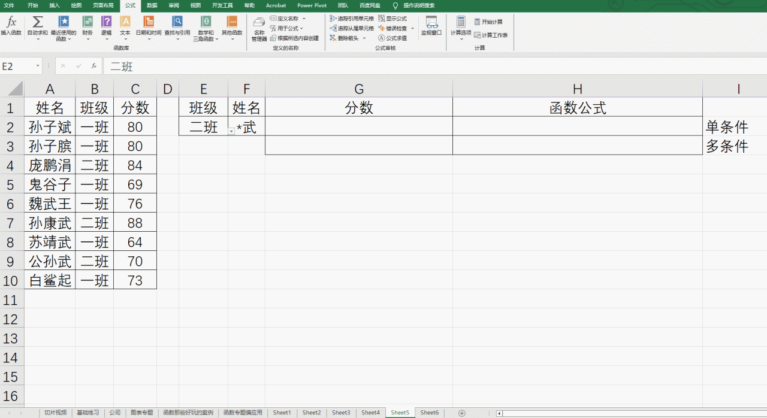Click Trace Dependents (追踪从属单元格)
Viewport: 767px width, 418px height.
(352, 28)
